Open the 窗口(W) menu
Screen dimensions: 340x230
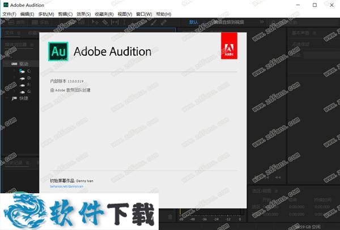[144, 14]
